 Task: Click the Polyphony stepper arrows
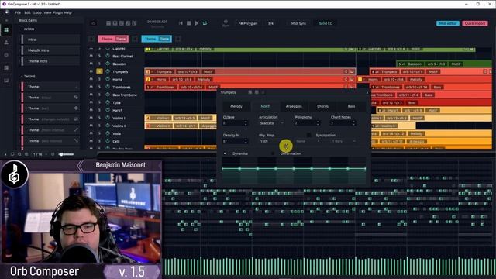coord(318,123)
